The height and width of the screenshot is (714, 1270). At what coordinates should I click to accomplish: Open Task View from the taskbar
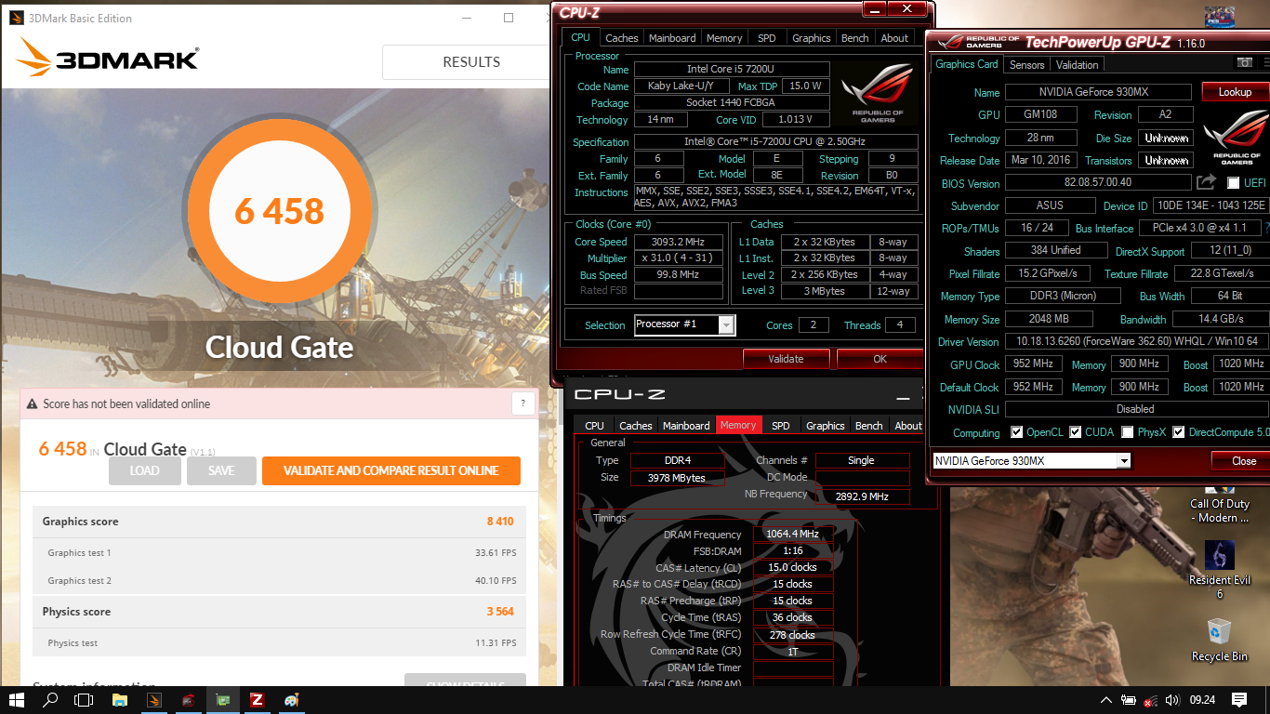click(x=84, y=700)
